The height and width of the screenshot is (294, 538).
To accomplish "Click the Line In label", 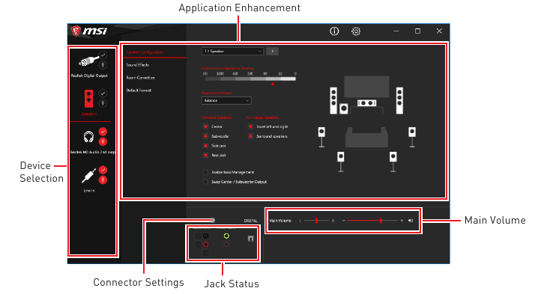I will (x=89, y=191).
